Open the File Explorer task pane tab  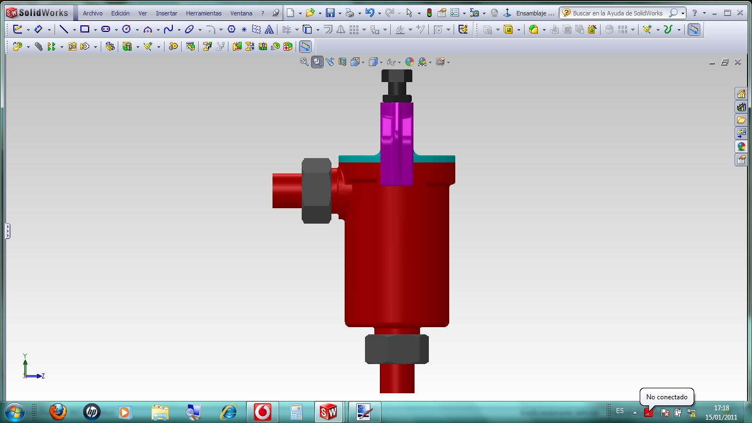(x=741, y=120)
